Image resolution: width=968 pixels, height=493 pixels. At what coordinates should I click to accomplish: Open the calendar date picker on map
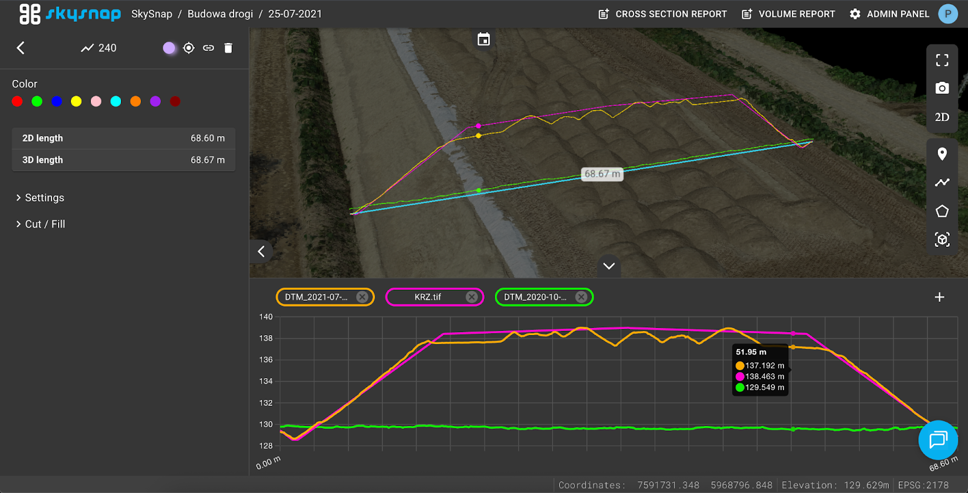483,39
